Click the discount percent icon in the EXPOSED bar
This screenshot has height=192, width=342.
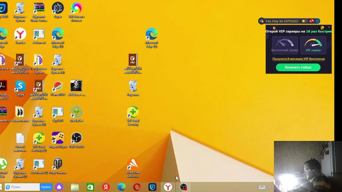click(x=311, y=21)
